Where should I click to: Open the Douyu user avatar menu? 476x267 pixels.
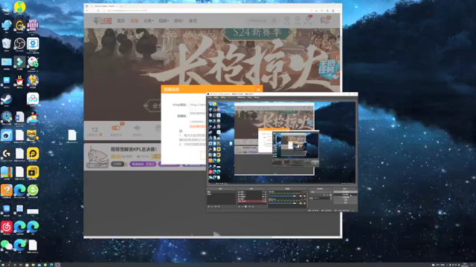(x=325, y=20)
